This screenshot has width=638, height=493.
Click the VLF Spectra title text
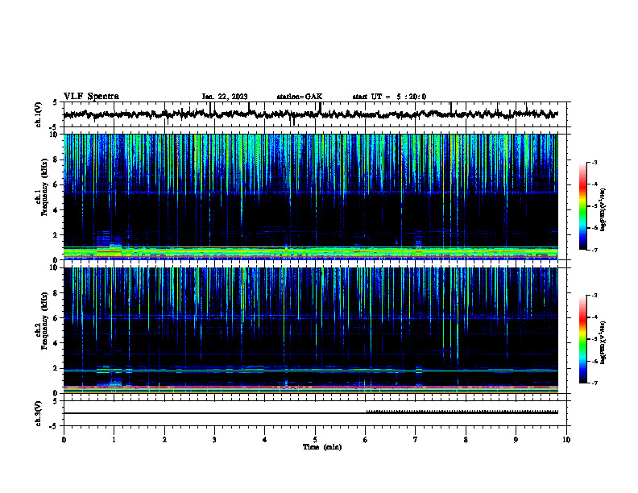click(91, 97)
